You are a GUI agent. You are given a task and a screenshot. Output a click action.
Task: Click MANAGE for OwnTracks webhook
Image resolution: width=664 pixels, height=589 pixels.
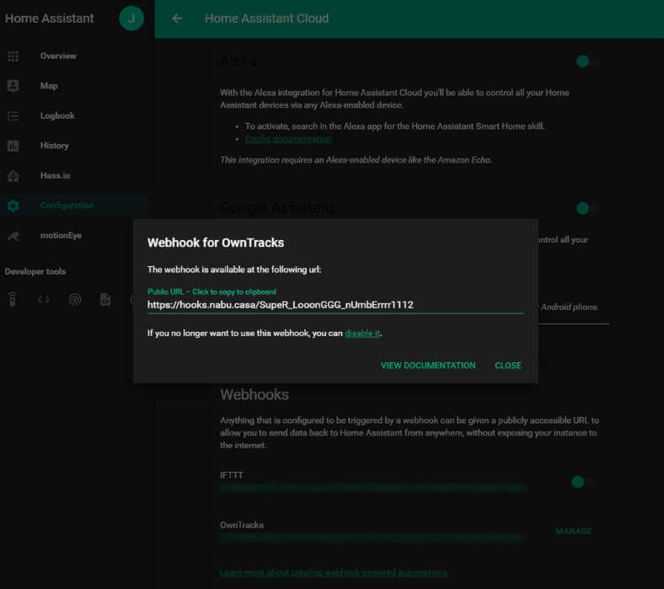573,531
